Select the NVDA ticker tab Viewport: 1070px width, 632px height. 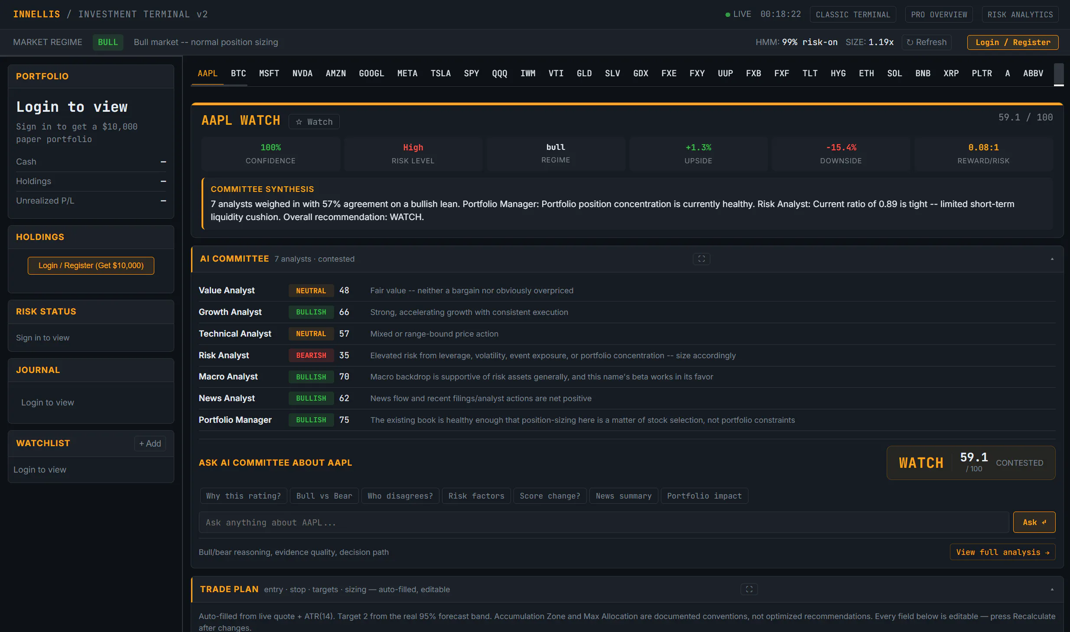302,74
